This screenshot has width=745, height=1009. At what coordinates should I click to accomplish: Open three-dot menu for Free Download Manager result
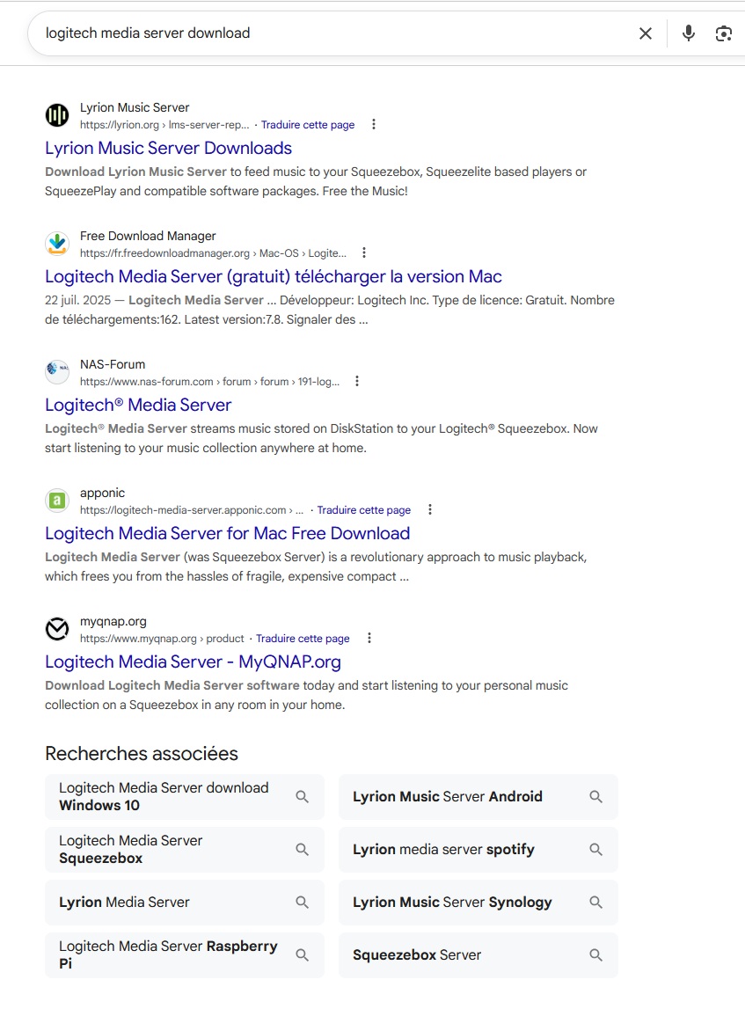364,252
